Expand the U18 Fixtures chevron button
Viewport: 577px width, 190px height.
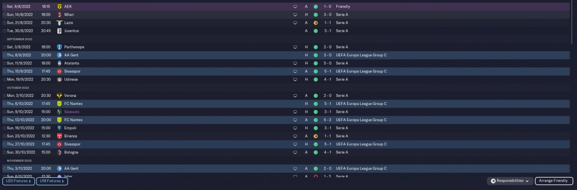[x=52, y=181]
